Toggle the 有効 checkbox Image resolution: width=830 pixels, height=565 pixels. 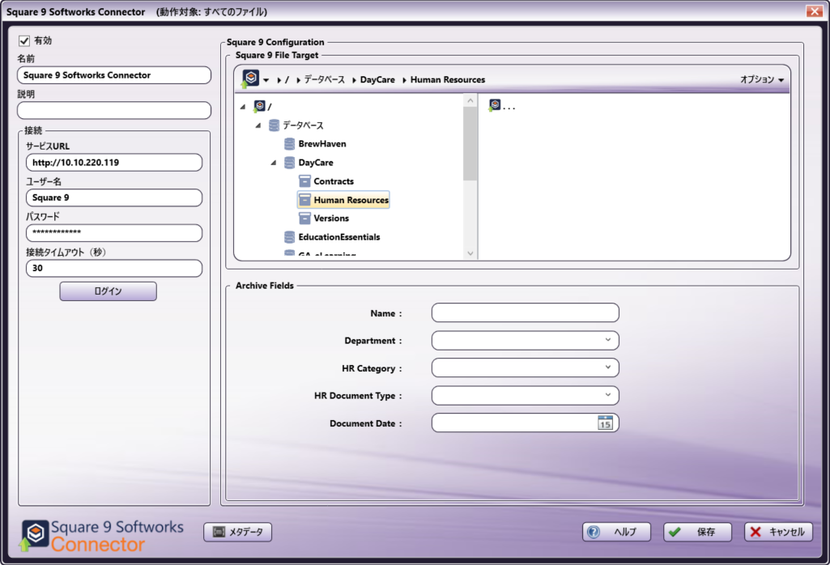coord(24,40)
